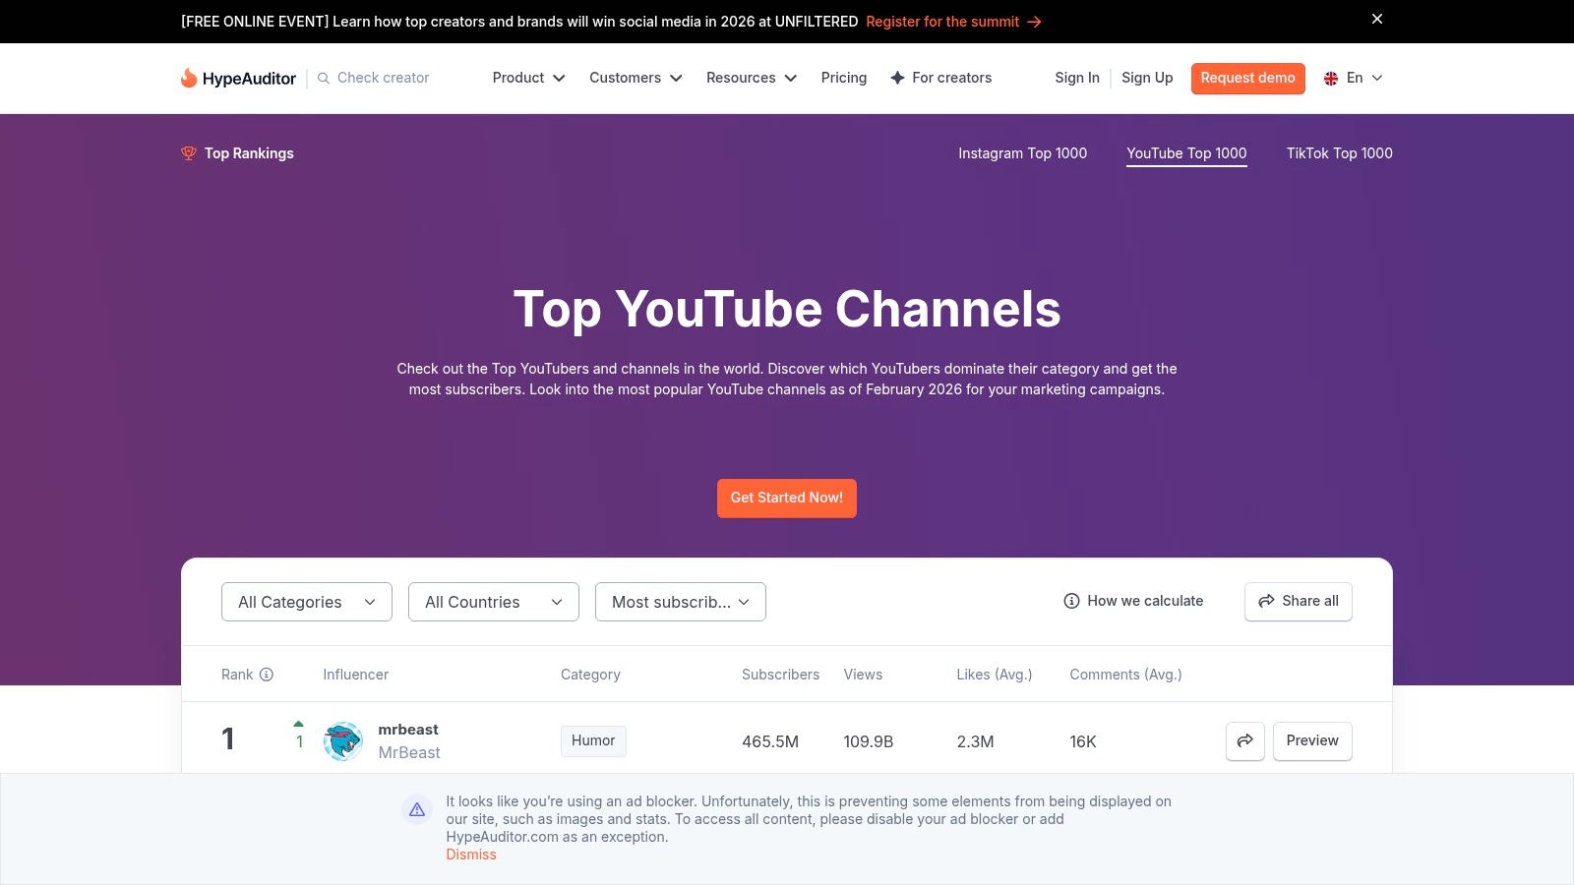Click Register for the summit link
This screenshot has height=885, width=1574.
tap(942, 22)
